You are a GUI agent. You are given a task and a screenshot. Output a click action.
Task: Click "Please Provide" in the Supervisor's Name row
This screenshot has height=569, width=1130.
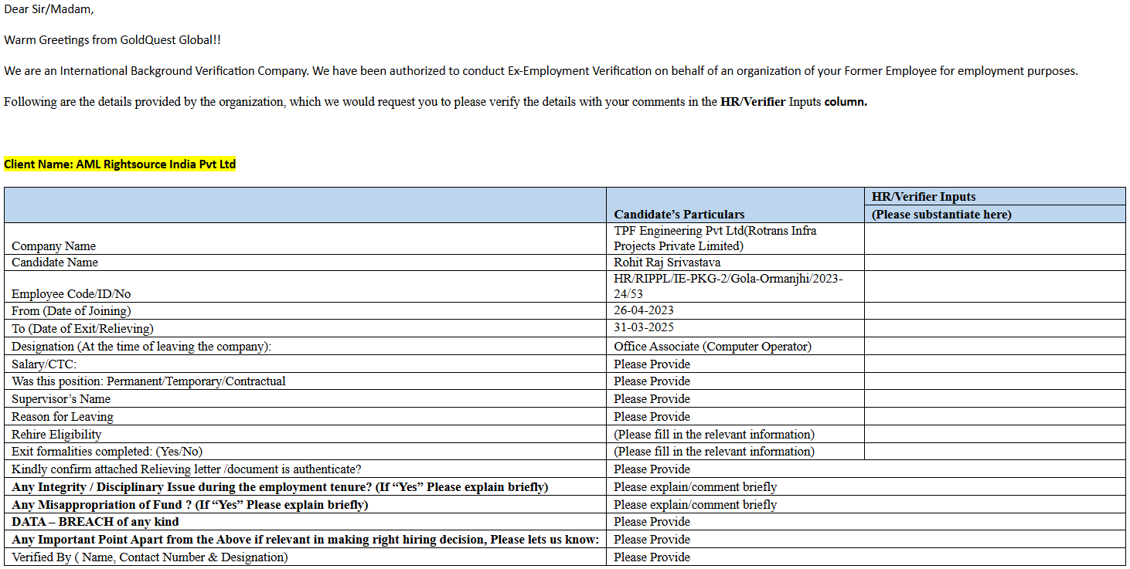pyautogui.click(x=652, y=399)
